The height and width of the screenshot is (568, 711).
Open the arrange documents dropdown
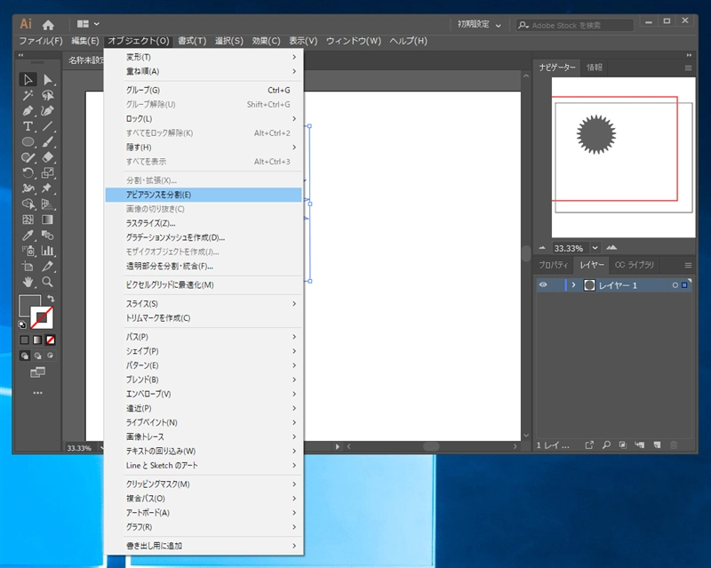coord(88,24)
